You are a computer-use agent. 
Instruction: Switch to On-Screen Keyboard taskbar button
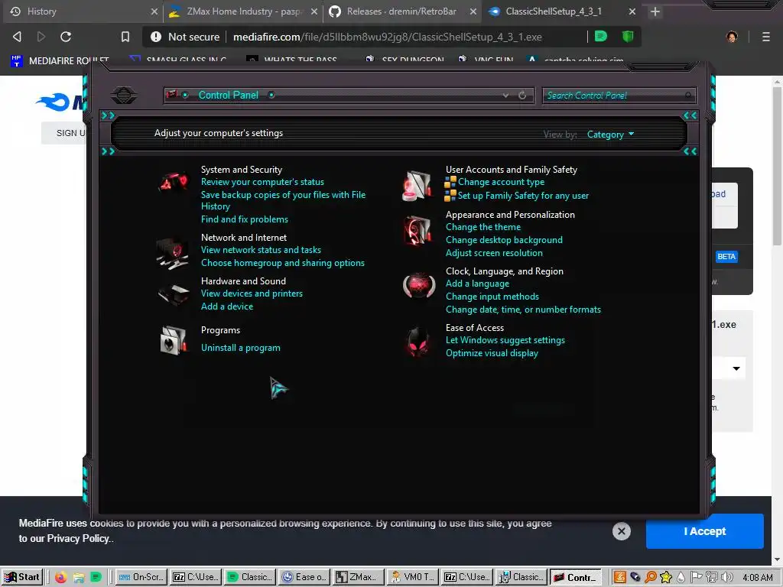click(x=141, y=577)
